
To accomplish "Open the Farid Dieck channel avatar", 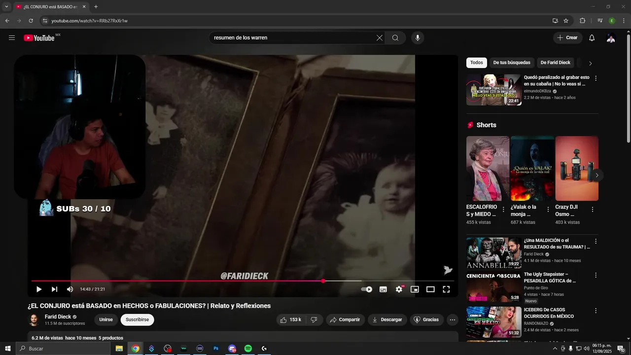I will coord(34,319).
